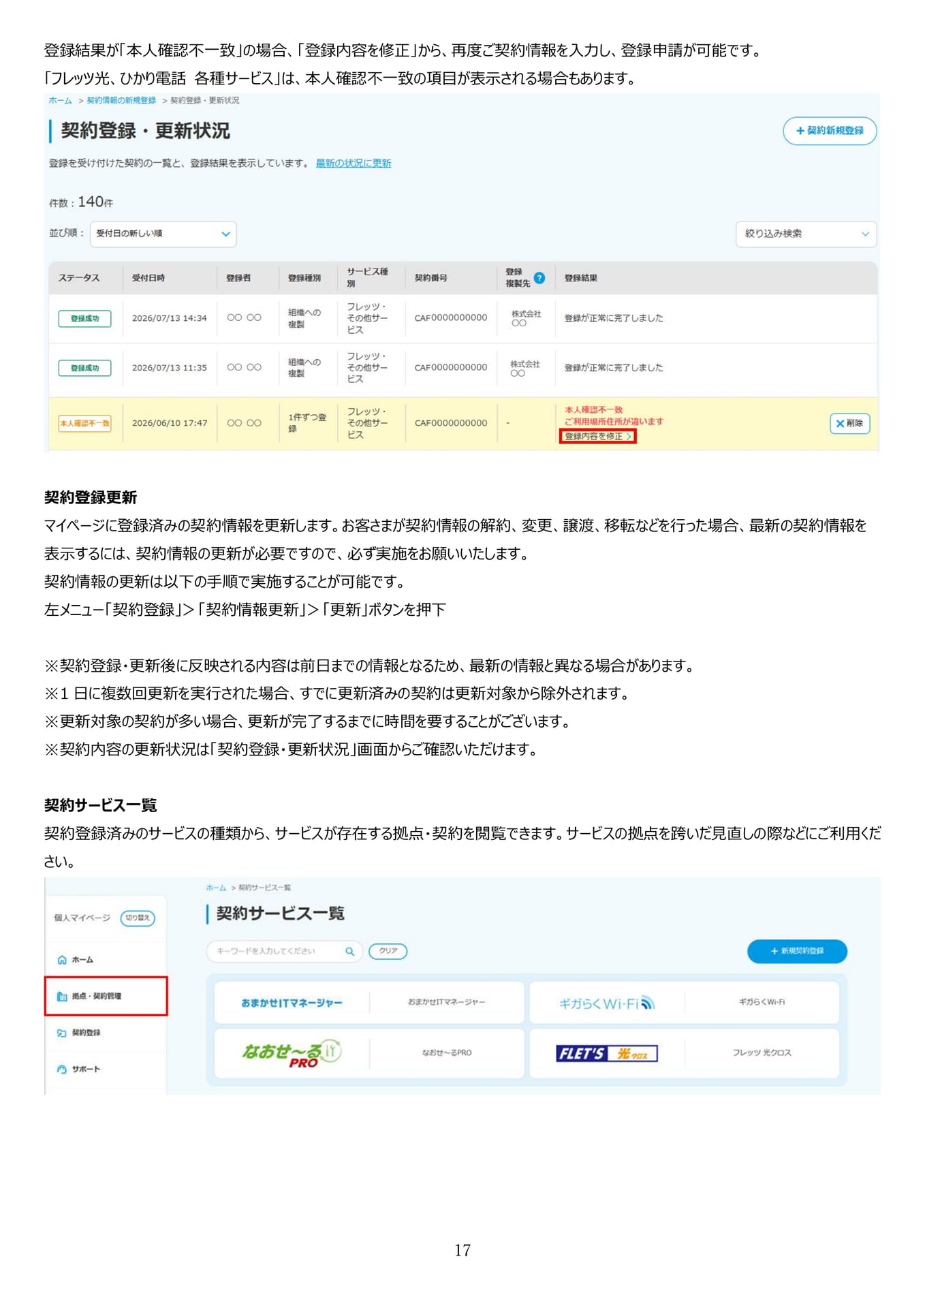Click the 登録結果 column header
Viewport: 925px width, 1308px height.
(581, 278)
